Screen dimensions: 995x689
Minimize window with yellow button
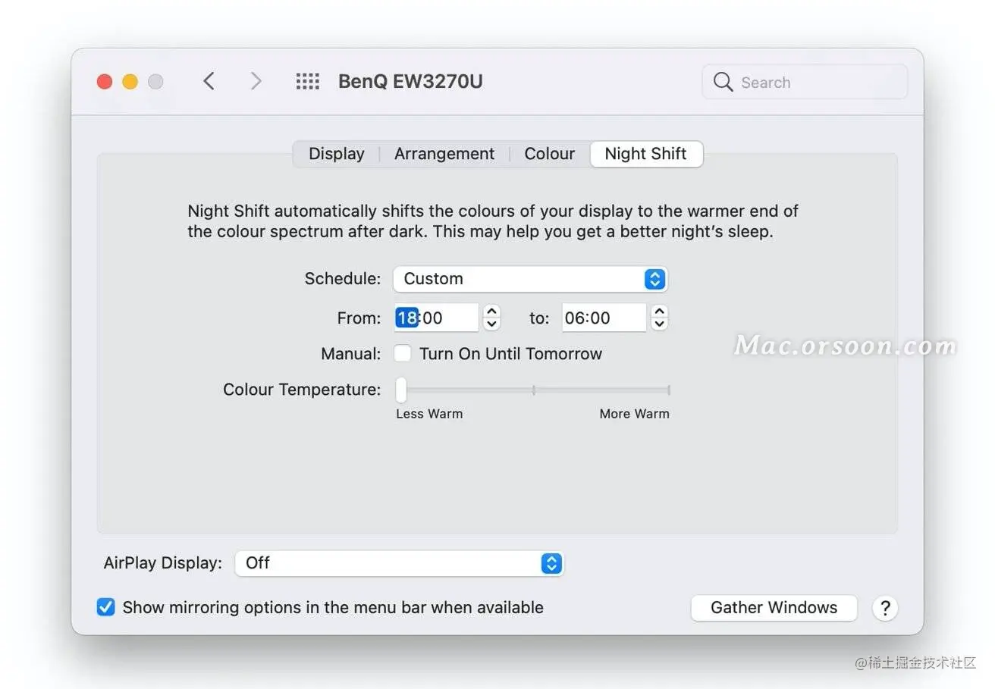[130, 81]
